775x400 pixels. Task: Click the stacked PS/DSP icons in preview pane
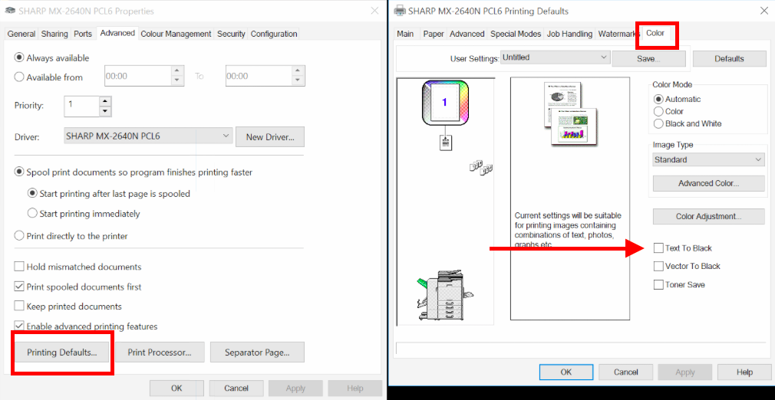481,169
